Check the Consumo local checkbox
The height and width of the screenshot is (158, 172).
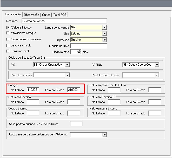point(8,51)
